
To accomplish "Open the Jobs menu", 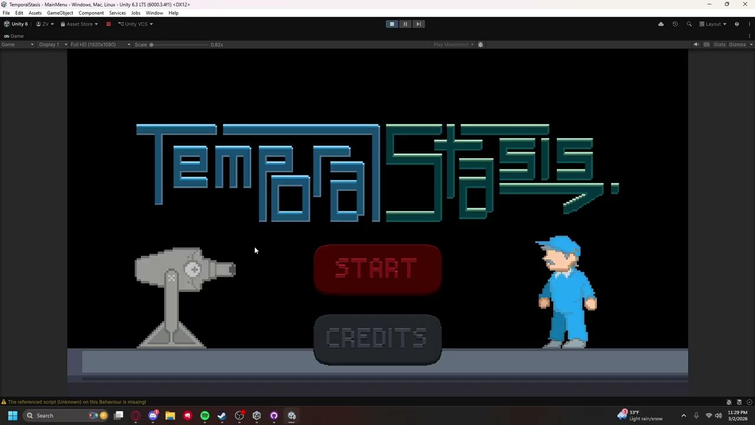I will [136, 13].
